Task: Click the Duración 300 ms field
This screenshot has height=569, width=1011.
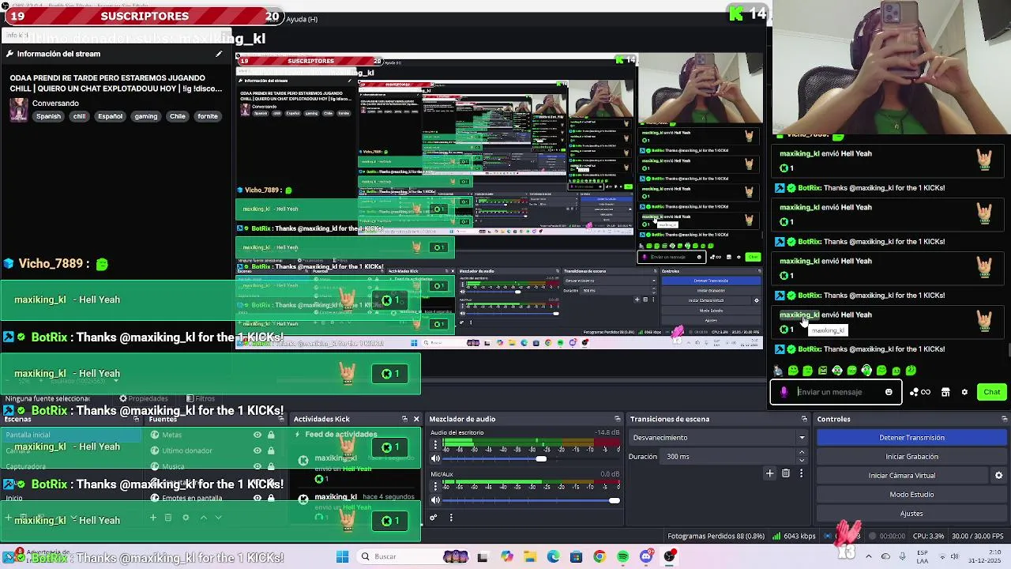Action: tap(729, 457)
